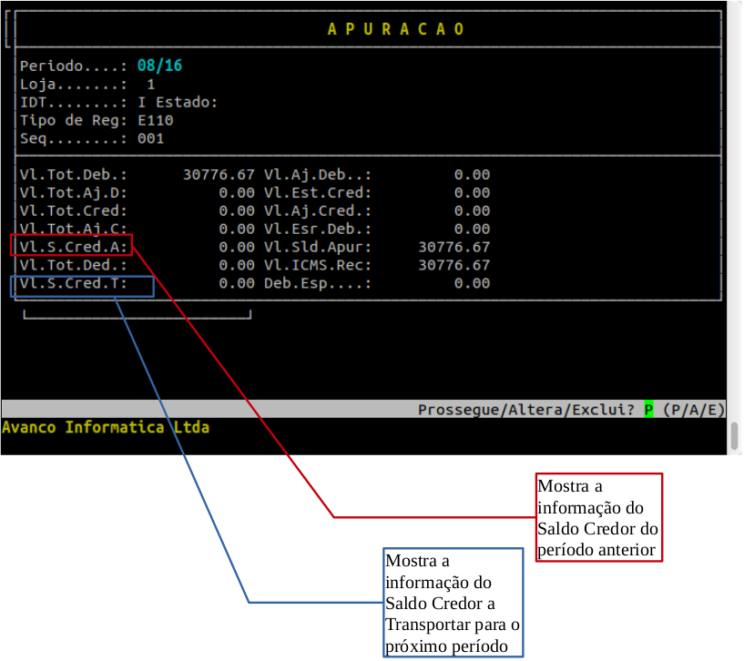744x661 pixels.
Task: Click the Seq field value 001
Action: (151, 138)
